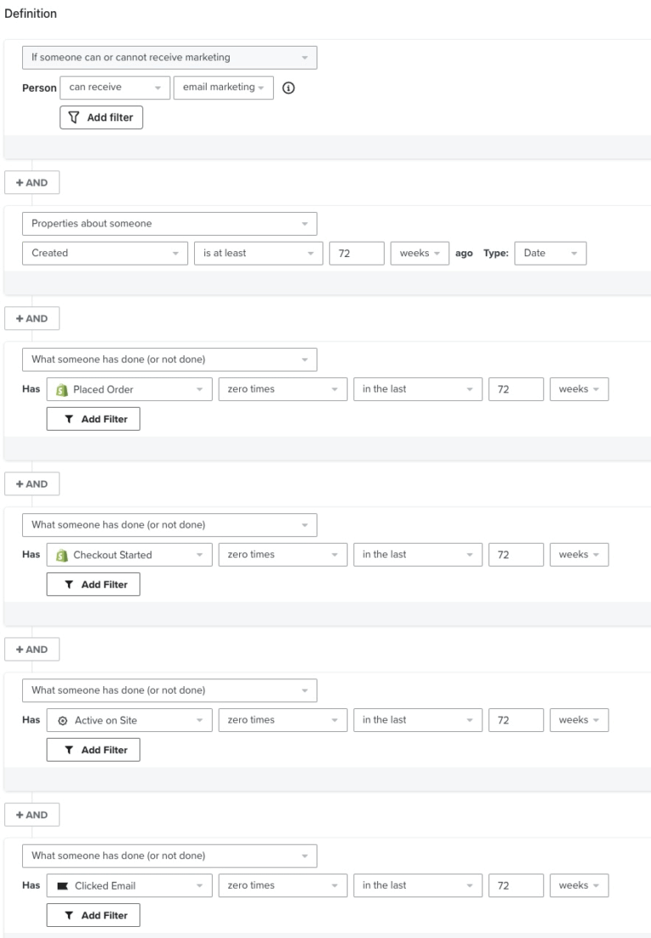The height and width of the screenshot is (938, 651).
Task: Click Add Filter under Active on Site
Action: tap(93, 749)
